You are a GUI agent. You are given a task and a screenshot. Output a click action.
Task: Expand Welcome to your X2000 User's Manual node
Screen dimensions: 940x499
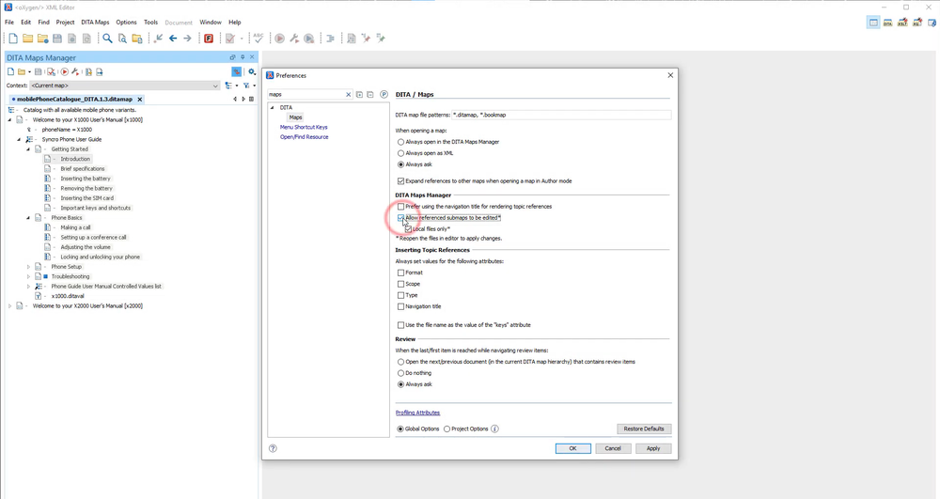[x=9, y=306]
